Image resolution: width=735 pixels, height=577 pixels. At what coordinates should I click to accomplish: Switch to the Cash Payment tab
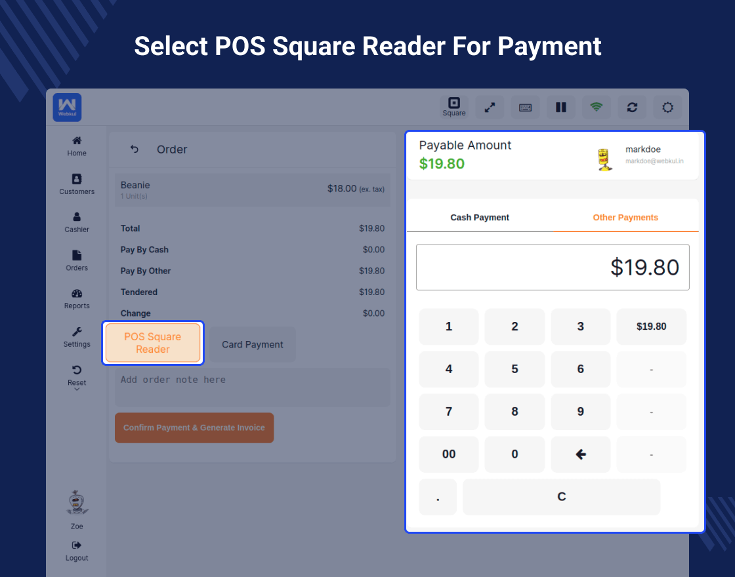[x=480, y=217]
